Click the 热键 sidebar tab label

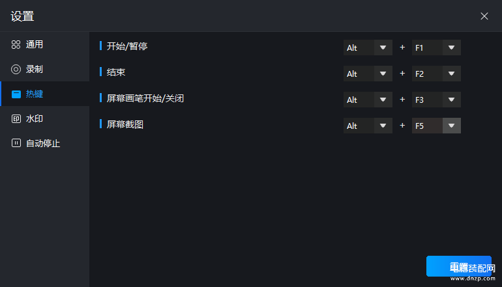coord(35,94)
